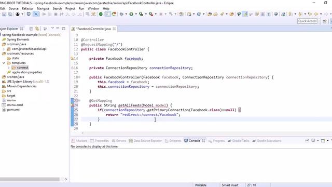Expand the connect folder in tree

point(9,68)
